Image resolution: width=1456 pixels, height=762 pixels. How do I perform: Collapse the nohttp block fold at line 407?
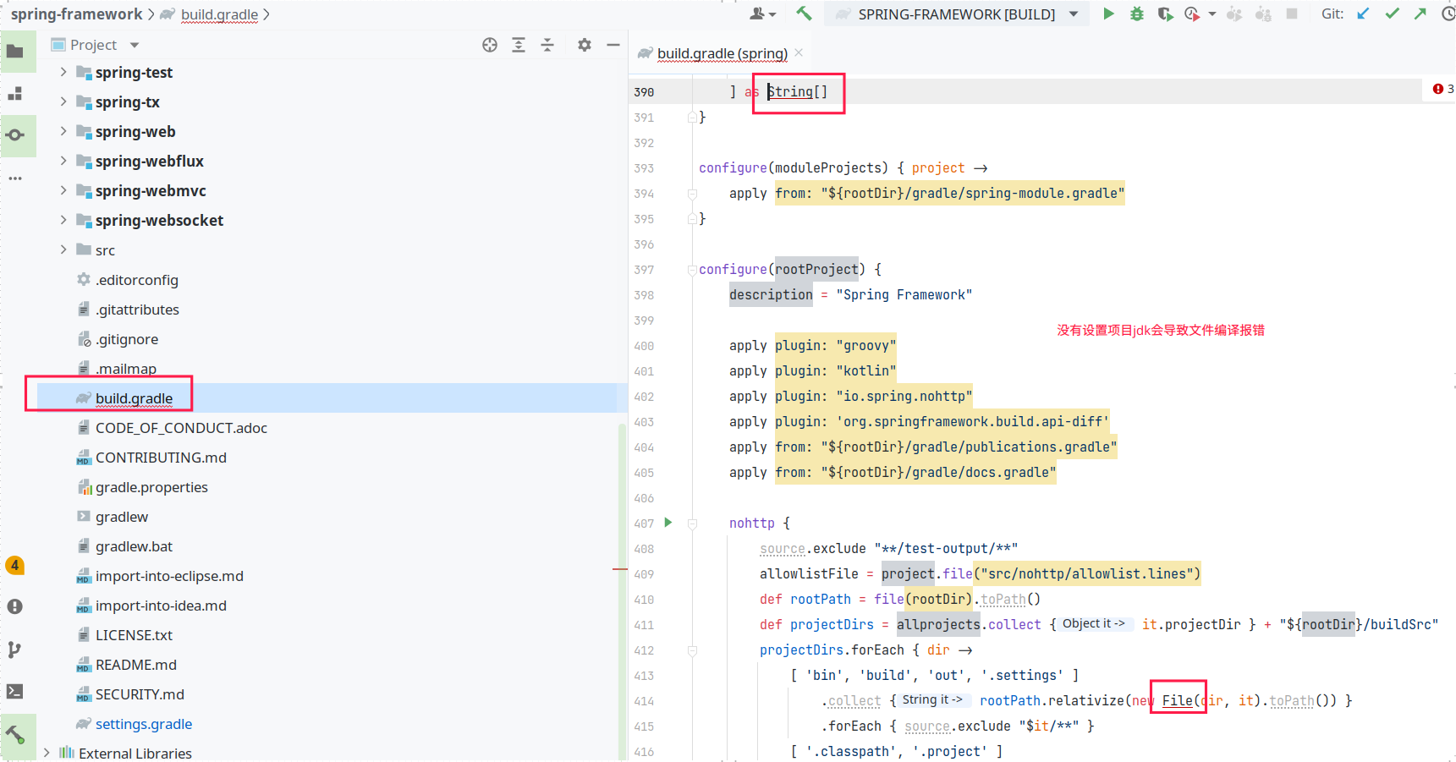pos(692,524)
